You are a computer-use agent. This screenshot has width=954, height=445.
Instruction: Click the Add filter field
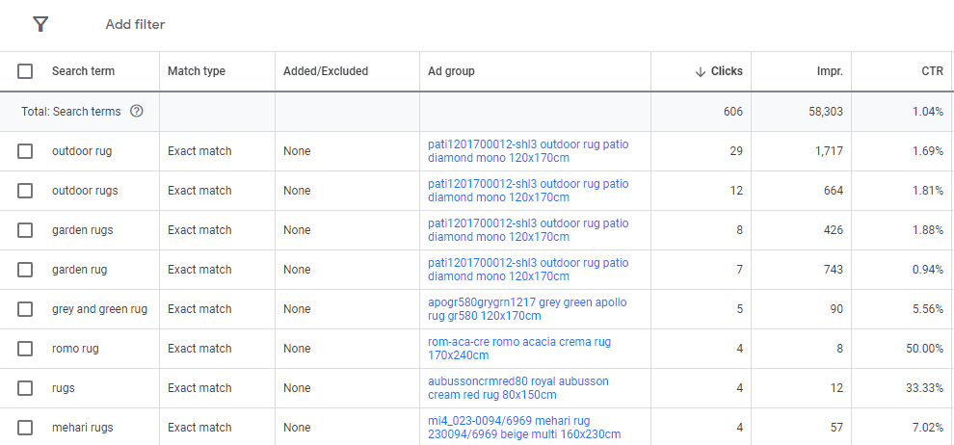tap(135, 24)
